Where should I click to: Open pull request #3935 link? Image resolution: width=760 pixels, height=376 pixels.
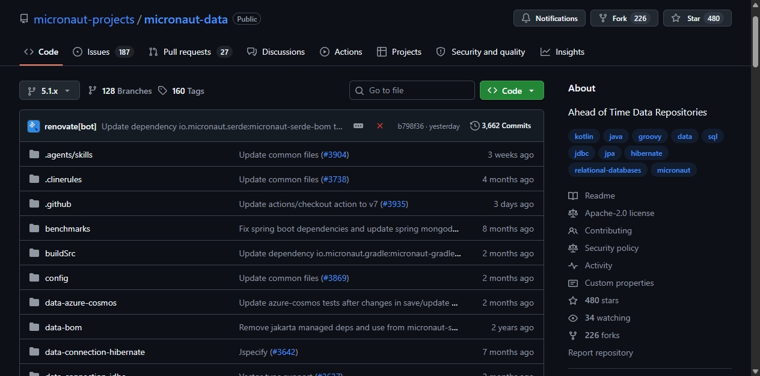point(394,204)
